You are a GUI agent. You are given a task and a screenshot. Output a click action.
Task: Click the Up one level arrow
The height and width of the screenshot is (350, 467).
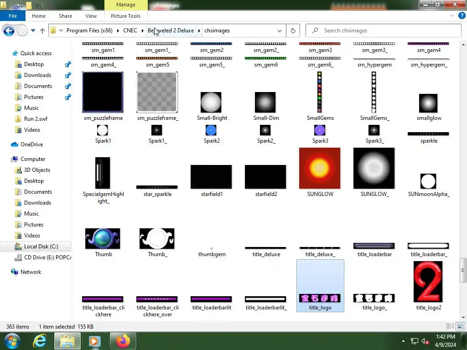click(x=42, y=31)
